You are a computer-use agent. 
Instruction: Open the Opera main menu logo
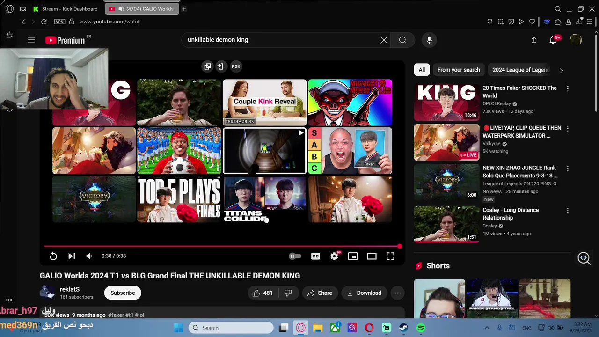[x=9, y=9]
